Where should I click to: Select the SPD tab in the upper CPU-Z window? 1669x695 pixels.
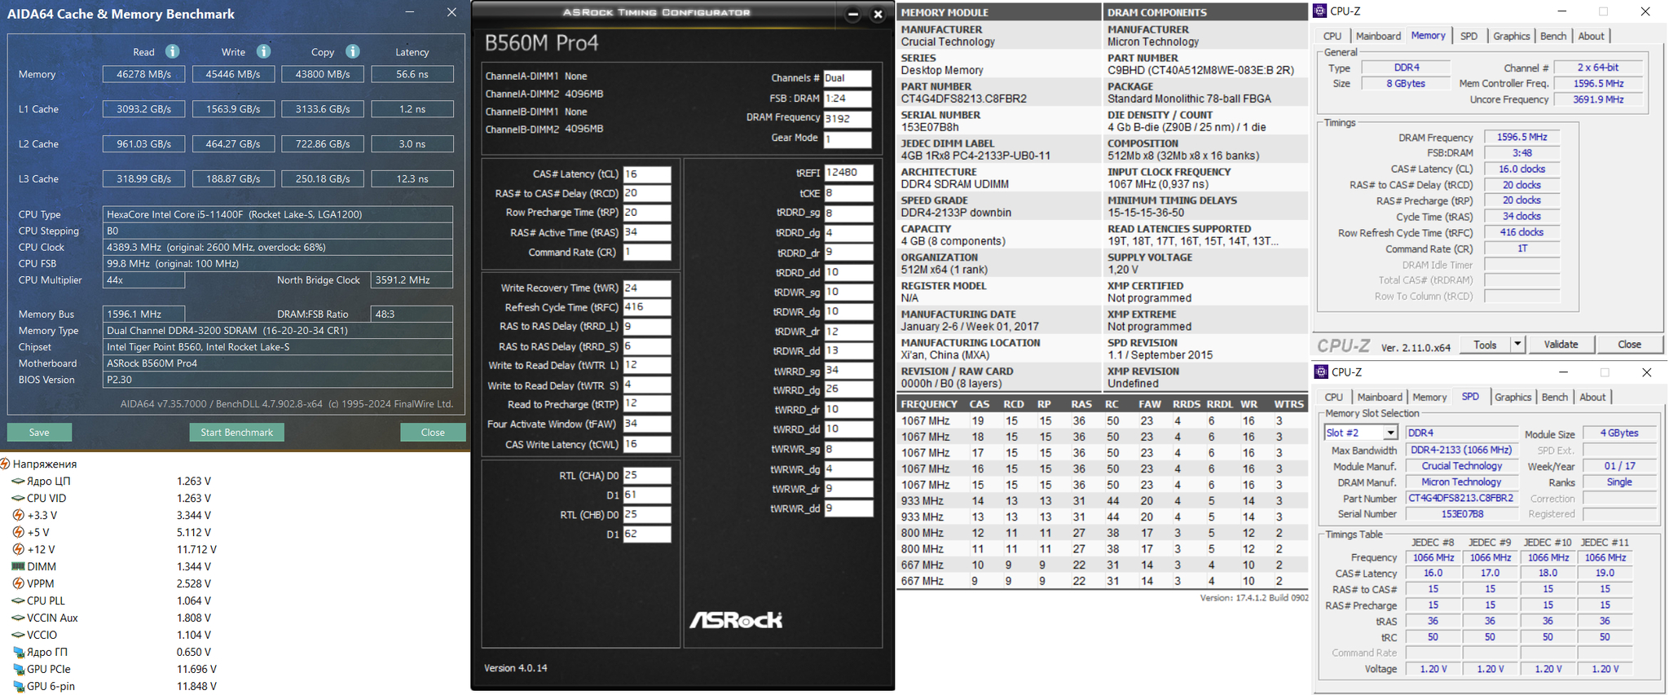coord(1469,36)
